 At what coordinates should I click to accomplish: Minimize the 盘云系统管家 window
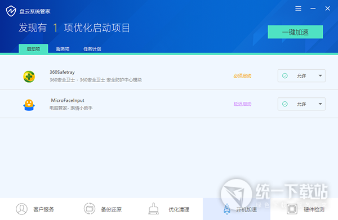(313, 8)
